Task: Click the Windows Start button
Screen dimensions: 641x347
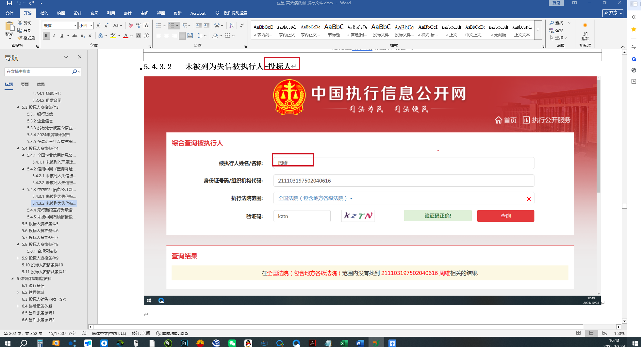Action: [8, 343]
